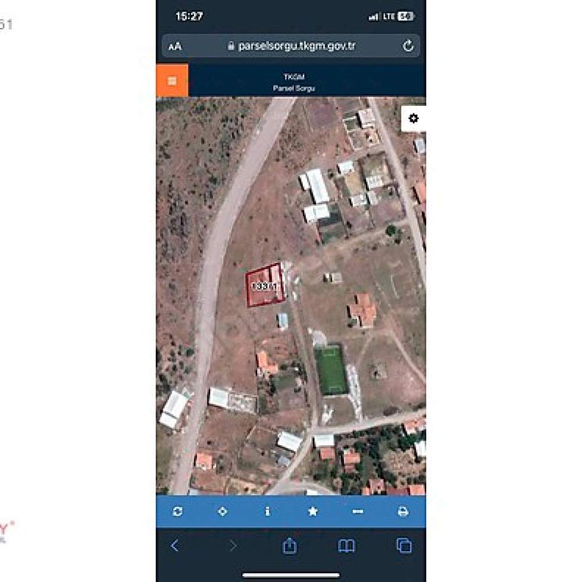Show open Safari tabs
The width and height of the screenshot is (582, 582).
pyautogui.click(x=404, y=546)
